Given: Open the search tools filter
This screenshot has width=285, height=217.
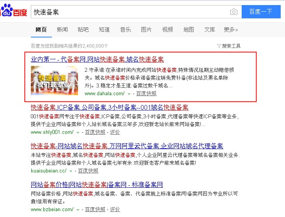Looking at the screenshot, I should click(229, 46).
